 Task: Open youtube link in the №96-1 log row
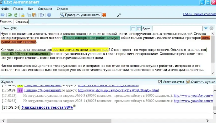(x=193, y=101)
